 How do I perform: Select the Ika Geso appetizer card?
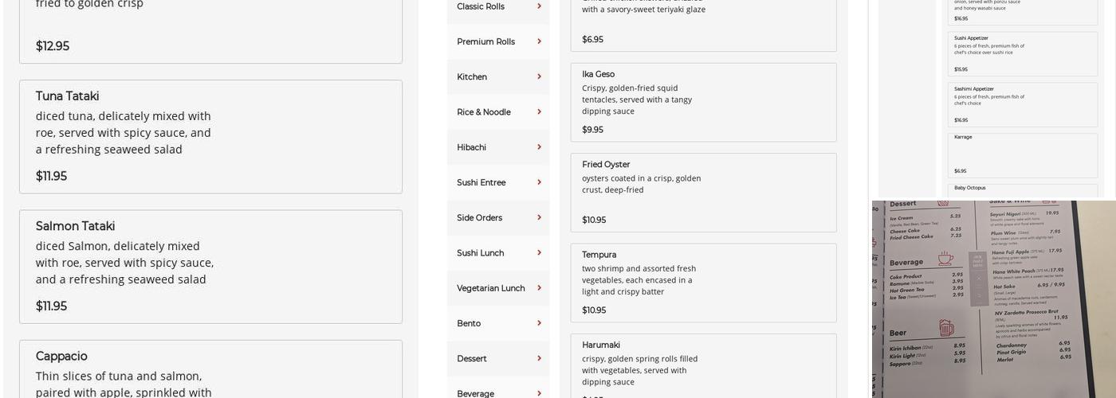[x=703, y=103]
